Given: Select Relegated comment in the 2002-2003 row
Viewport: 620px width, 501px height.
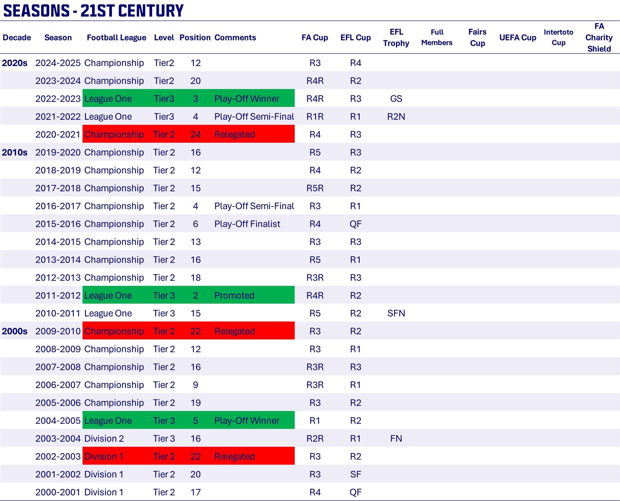Looking at the screenshot, I should (235, 456).
